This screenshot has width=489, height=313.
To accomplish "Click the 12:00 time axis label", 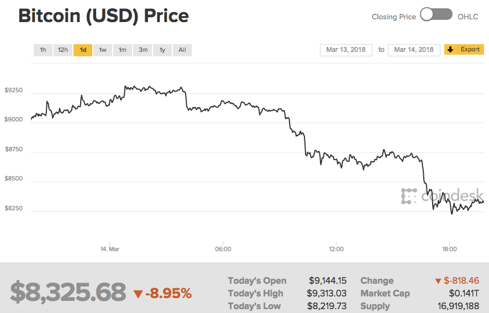I will tap(336, 249).
